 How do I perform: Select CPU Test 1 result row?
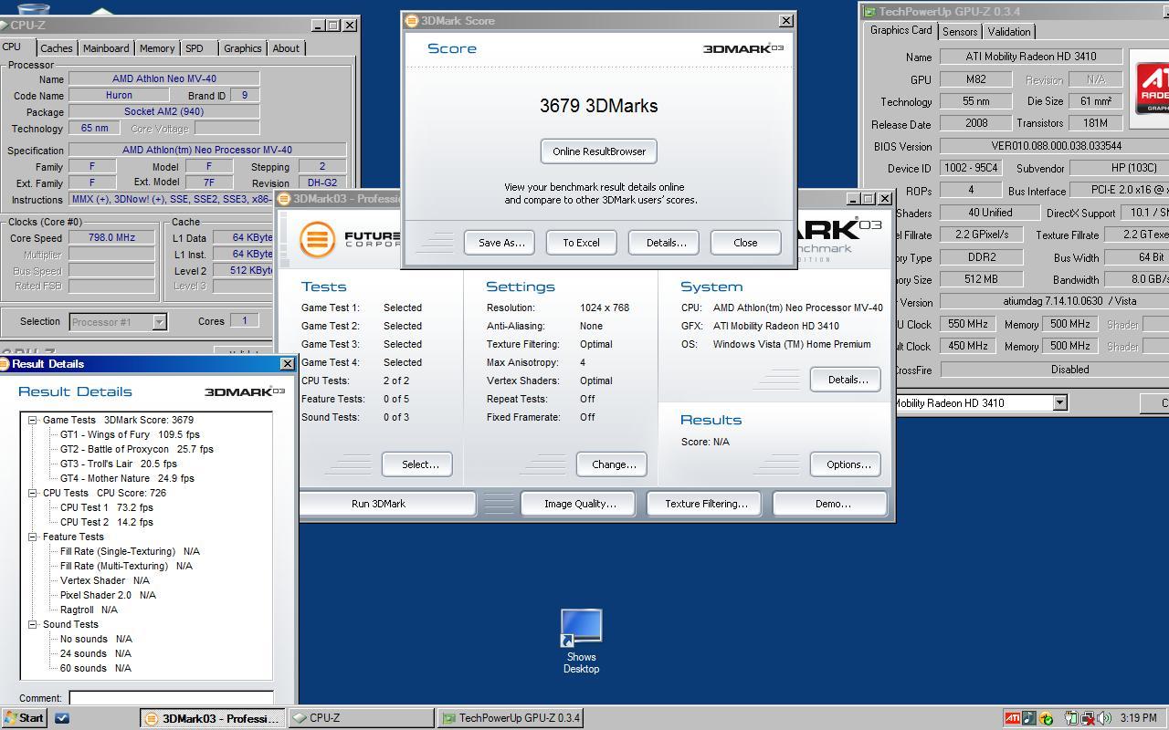[x=107, y=508]
